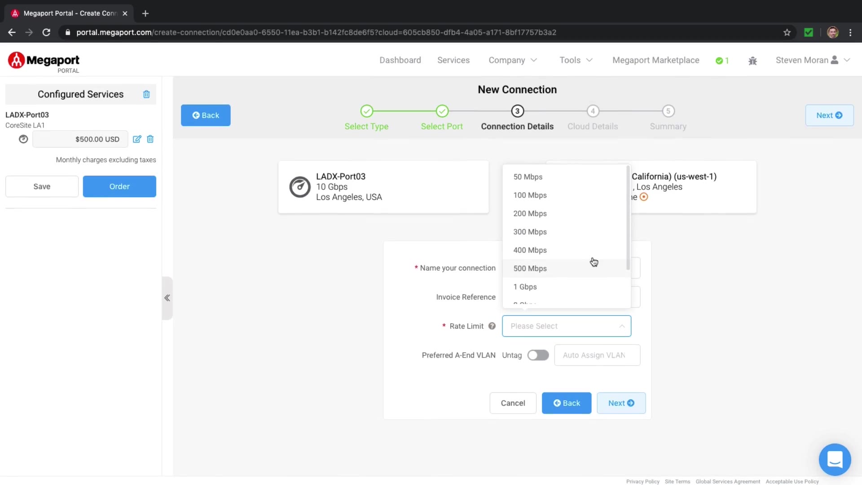Delete LADX-Port03 service trash icon

click(150, 139)
